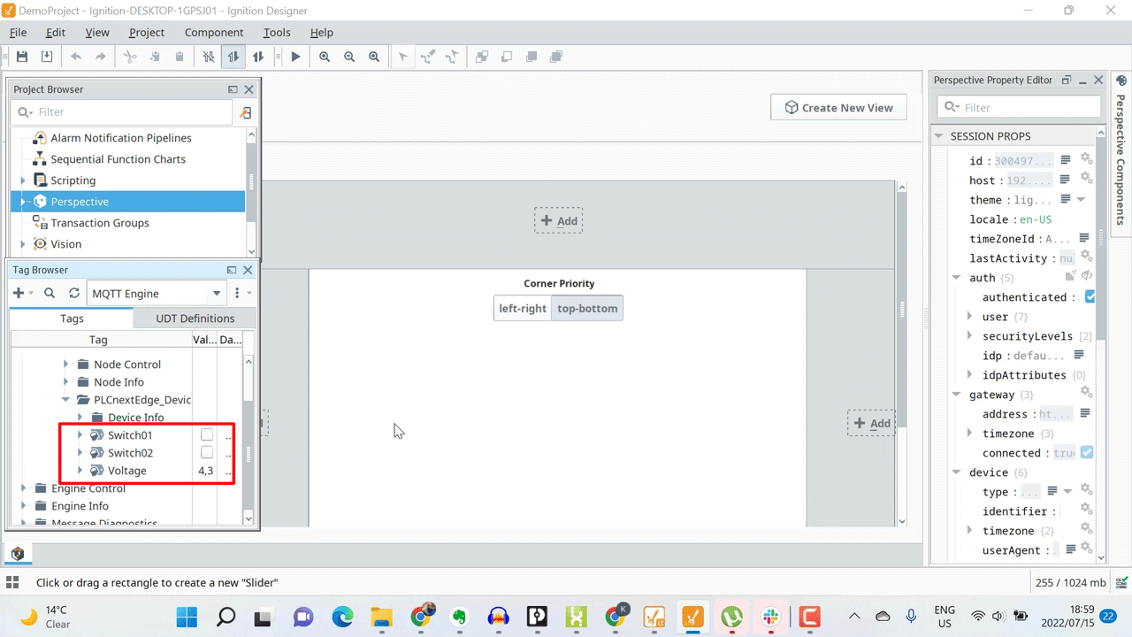Select Perspective in the Project Browser

(80, 202)
